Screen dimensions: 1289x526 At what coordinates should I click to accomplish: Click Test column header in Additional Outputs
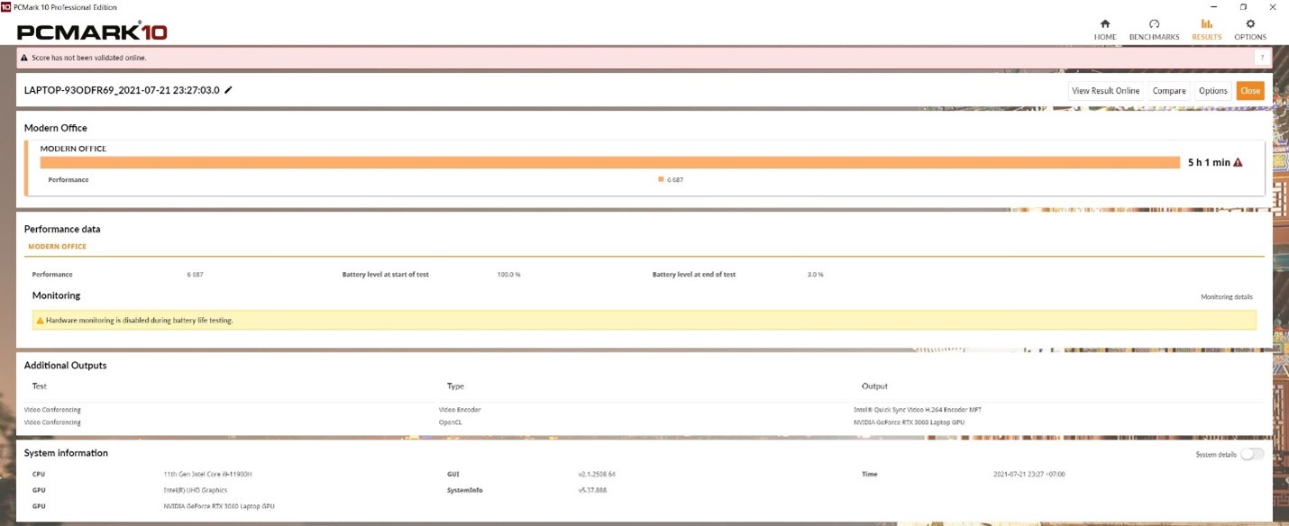pos(40,386)
